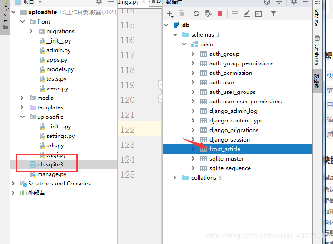Image resolution: width=333 pixels, height=244 pixels.
Task: Open the project view dropdown next to 项目
Action: pyautogui.click(x=40, y=2)
